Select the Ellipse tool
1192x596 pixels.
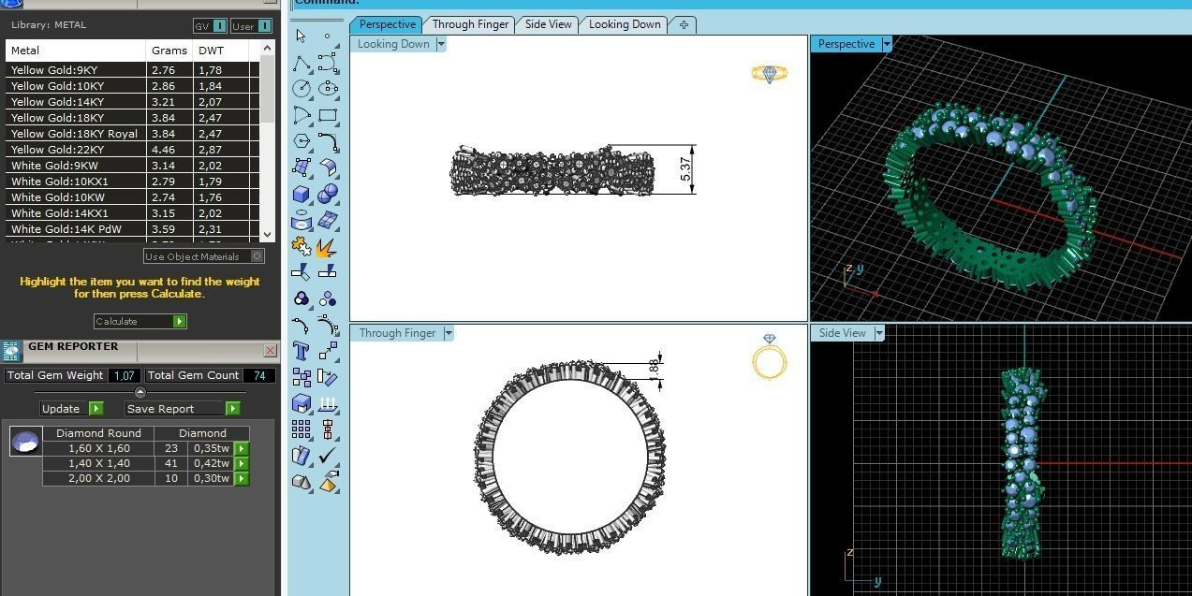tap(328, 89)
